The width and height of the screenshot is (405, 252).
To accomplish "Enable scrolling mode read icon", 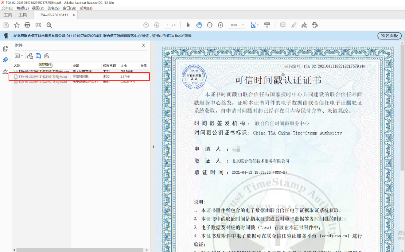I will point(267,25).
